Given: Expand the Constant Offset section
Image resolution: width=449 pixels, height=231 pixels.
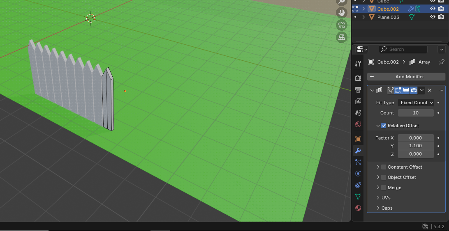Looking at the screenshot, I should (x=378, y=167).
